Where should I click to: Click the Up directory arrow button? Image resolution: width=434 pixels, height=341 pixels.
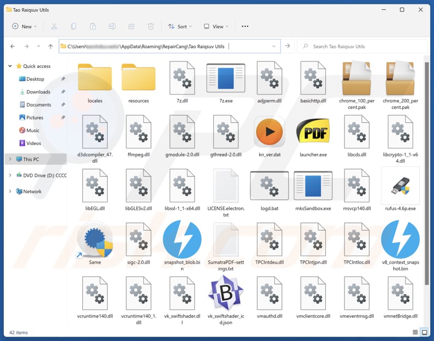pyautogui.click(x=51, y=47)
